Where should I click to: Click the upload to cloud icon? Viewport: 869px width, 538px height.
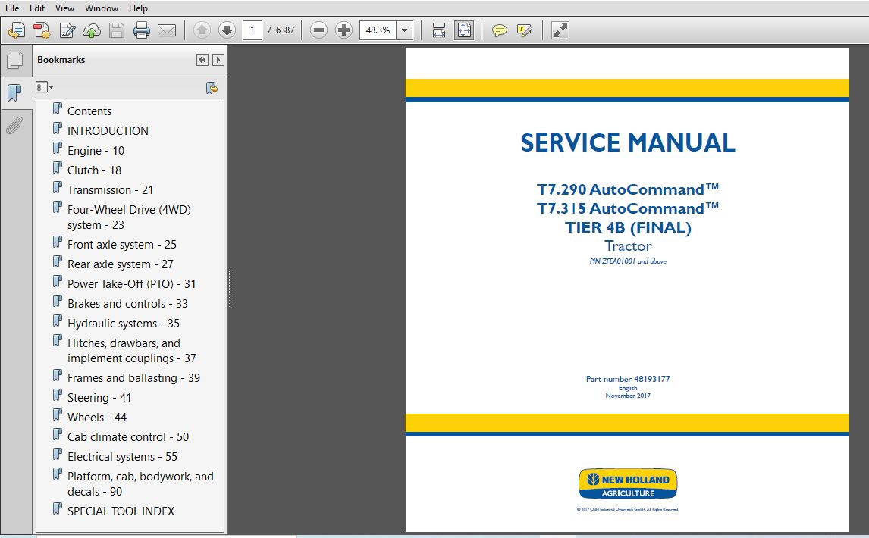[x=92, y=30]
